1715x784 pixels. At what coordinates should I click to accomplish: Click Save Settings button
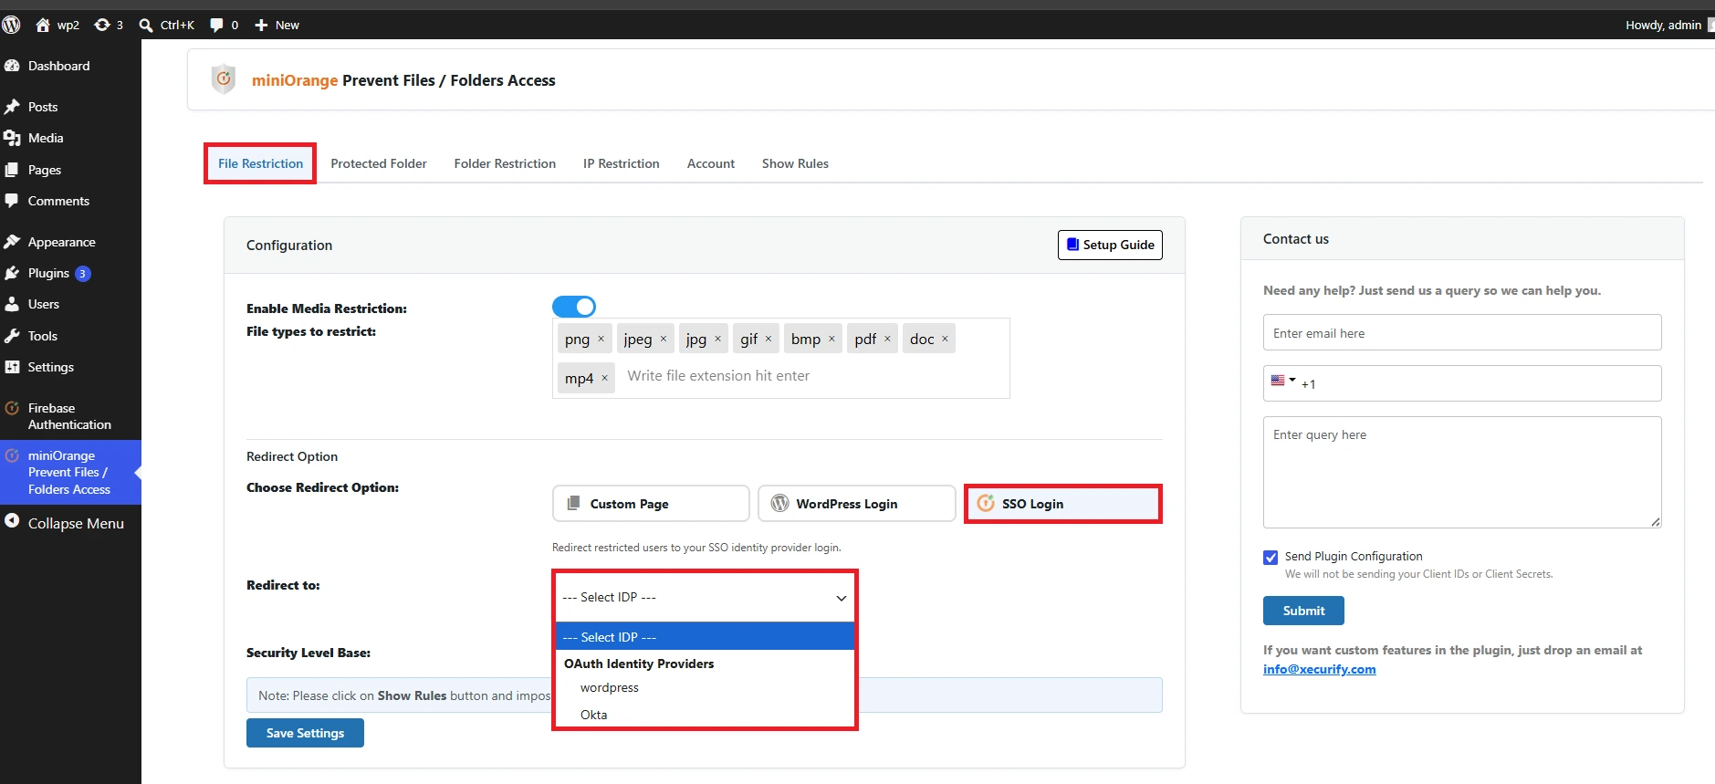pos(305,733)
